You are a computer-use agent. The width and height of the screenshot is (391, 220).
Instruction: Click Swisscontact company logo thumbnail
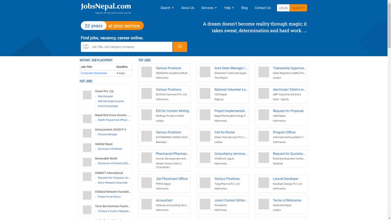87,133
